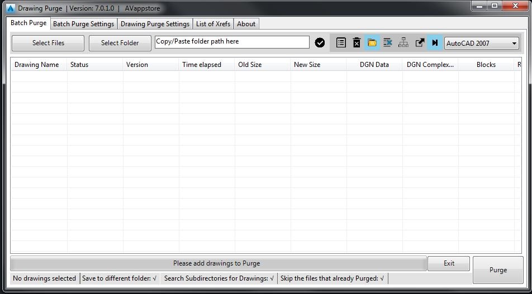Click the Drawing Name column header
532x294 pixels.
pyautogui.click(x=39, y=64)
